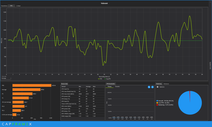This screenshot has height=127, width=212.
Task: Switch to the Frametimes tab
Action: pyautogui.click(x=4, y=6)
